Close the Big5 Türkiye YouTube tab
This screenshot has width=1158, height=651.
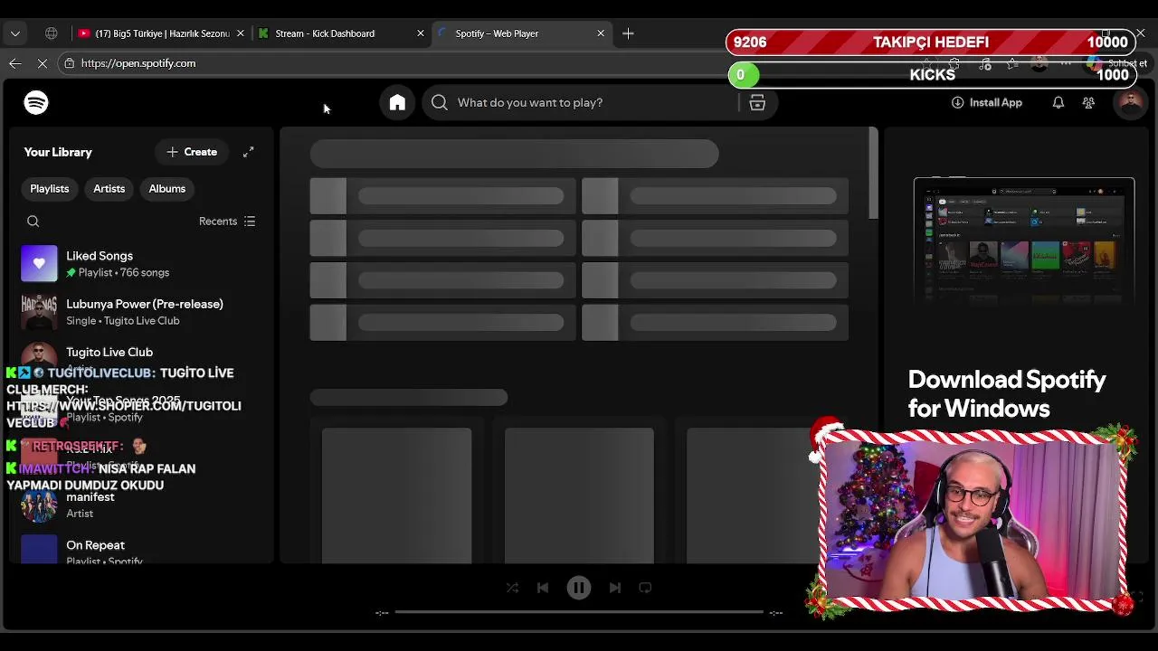pyautogui.click(x=240, y=33)
